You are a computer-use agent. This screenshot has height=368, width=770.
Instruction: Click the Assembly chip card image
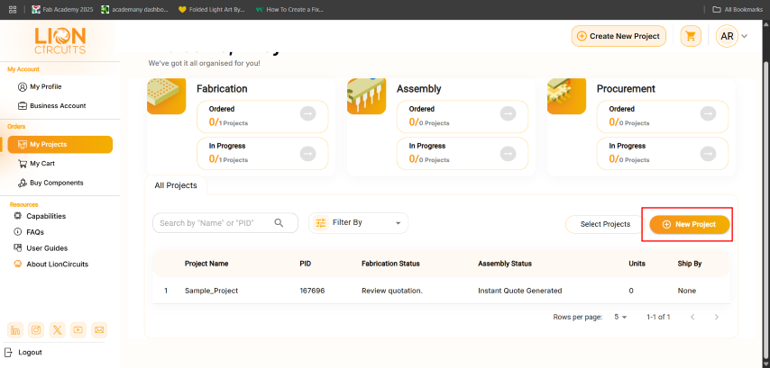366,96
